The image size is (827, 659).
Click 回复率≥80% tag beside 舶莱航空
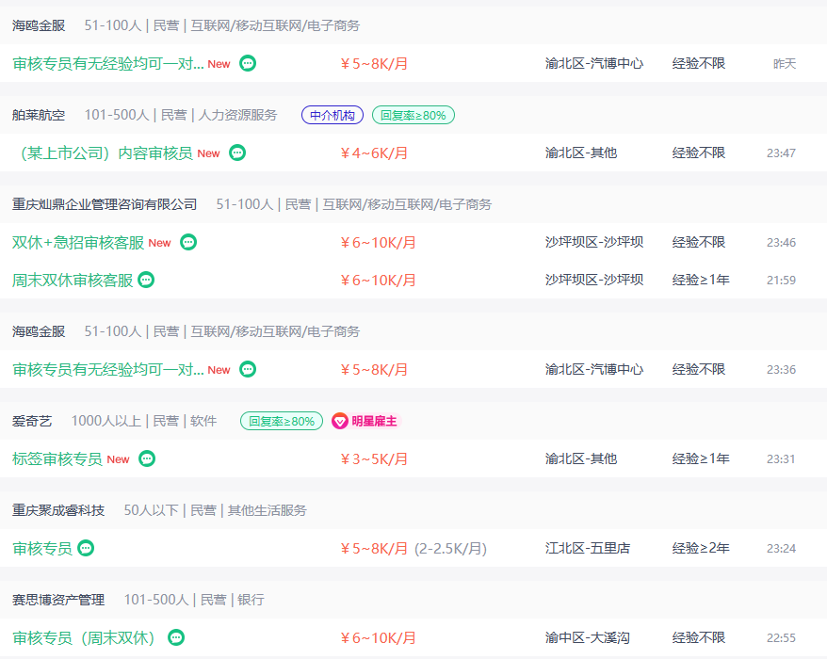413,115
